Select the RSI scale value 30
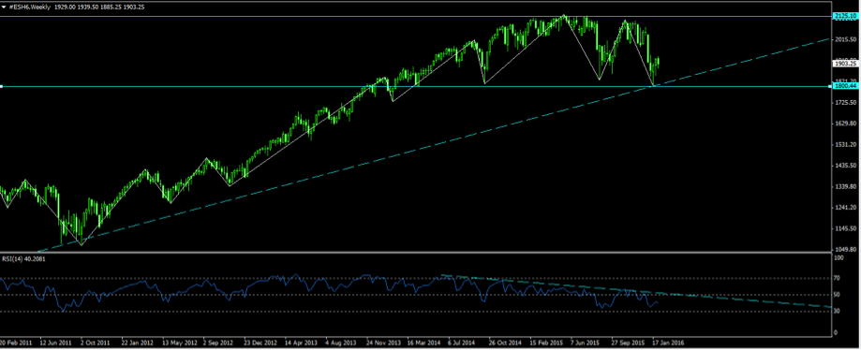This screenshot has height=350, width=861. (x=838, y=312)
